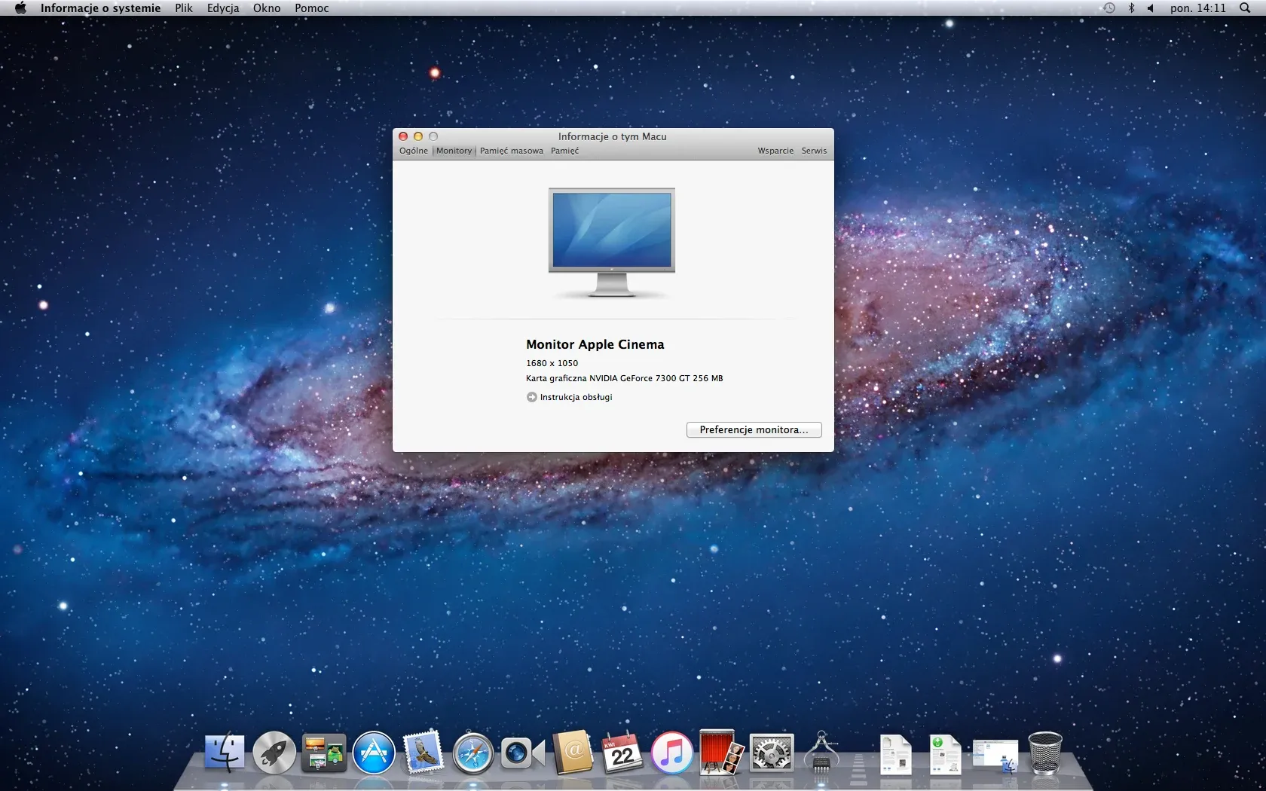1266x791 pixels.
Task: Open Photo Booth in the Dock
Action: pos(722,753)
